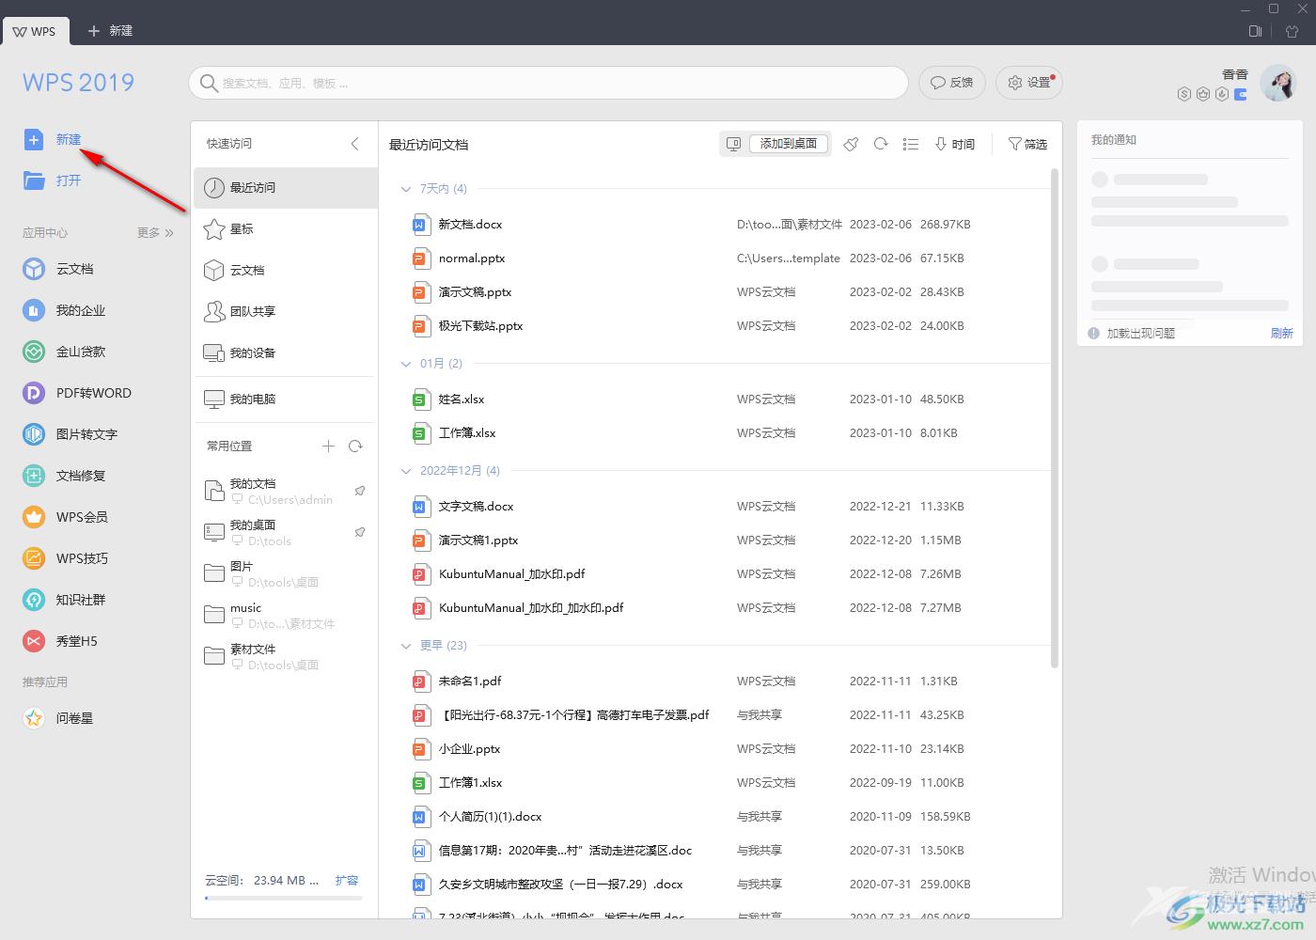Open 图片转文字 tool
Screen dimensions: 1316x940
click(x=70, y=434)
